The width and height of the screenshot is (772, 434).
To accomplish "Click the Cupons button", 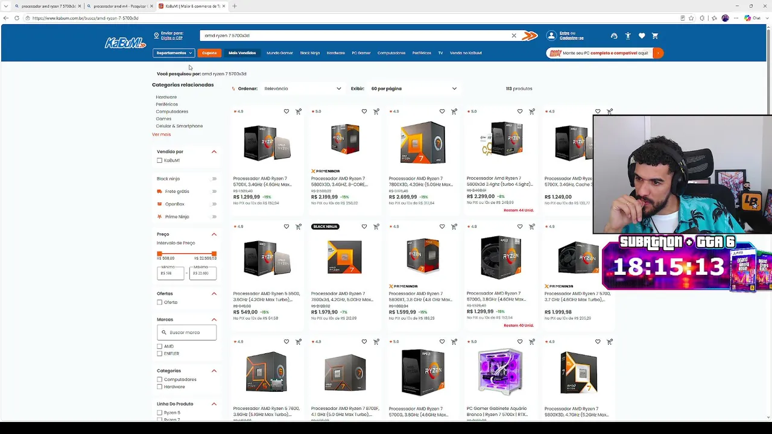I will tap(209, 53).
